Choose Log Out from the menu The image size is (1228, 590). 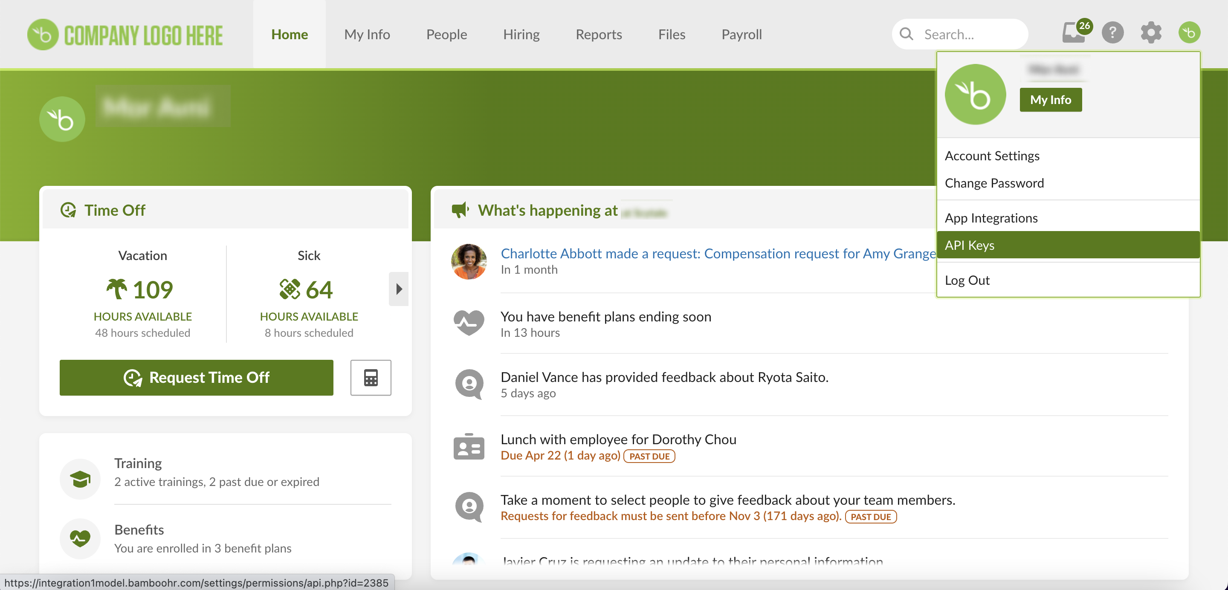pyautogui.click(x=967, y=280)
